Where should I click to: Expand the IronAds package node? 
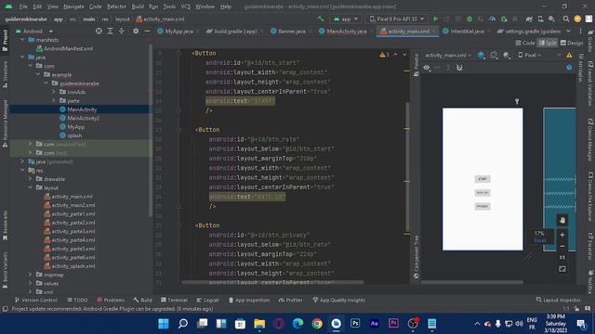[x=54, y=92]
